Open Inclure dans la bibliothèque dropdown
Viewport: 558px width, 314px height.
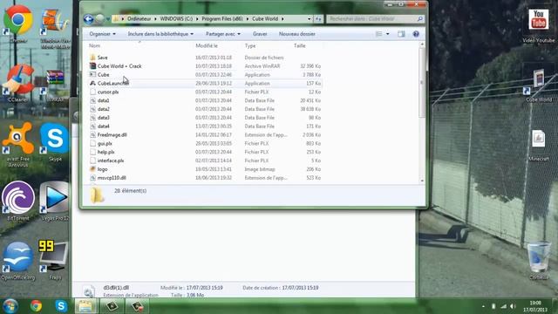point(160,34)
